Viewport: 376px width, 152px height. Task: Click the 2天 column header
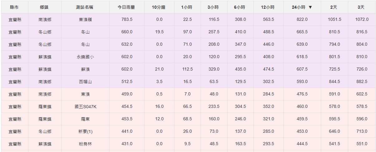[334, 7]
